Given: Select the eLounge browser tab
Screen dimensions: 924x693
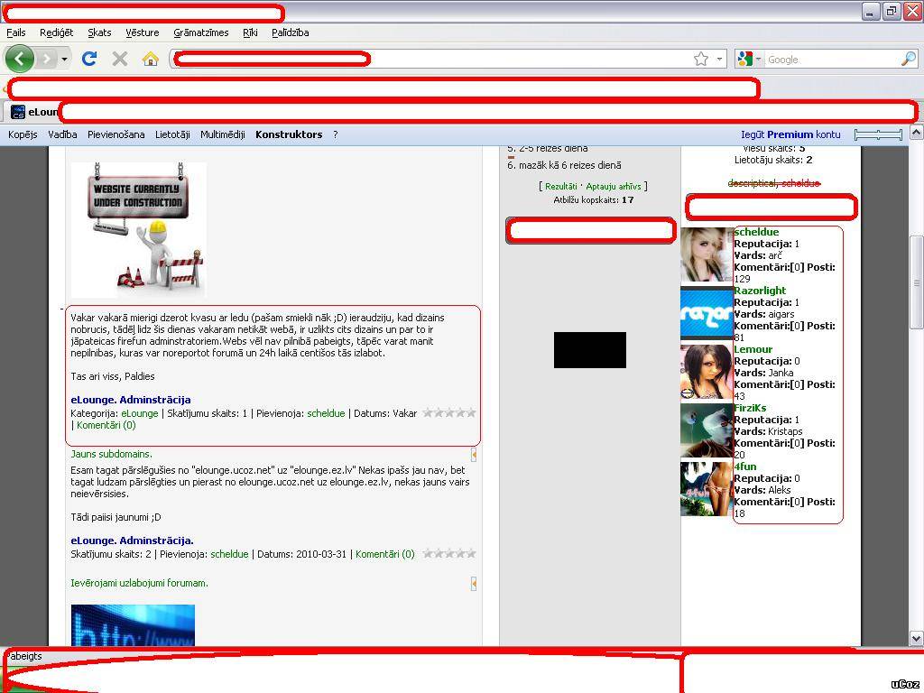Looking at the screenshot, I should point(34,112).
